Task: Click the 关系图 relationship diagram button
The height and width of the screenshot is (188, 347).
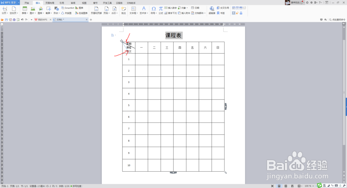Action: 66,13
